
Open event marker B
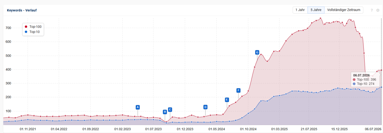165,112
